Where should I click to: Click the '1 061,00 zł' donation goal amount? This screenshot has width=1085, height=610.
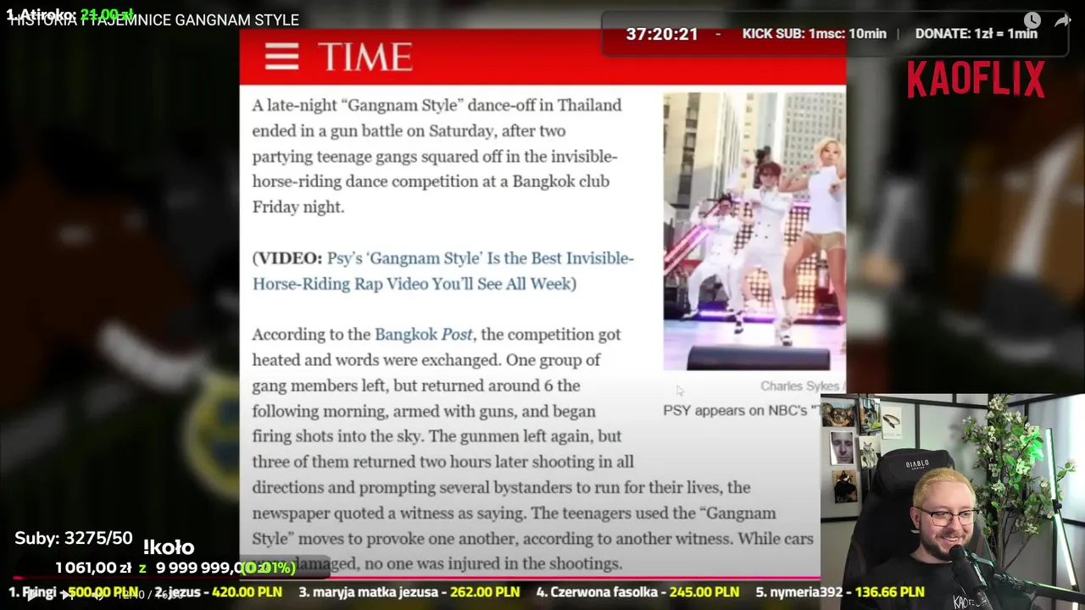(93, 568)
